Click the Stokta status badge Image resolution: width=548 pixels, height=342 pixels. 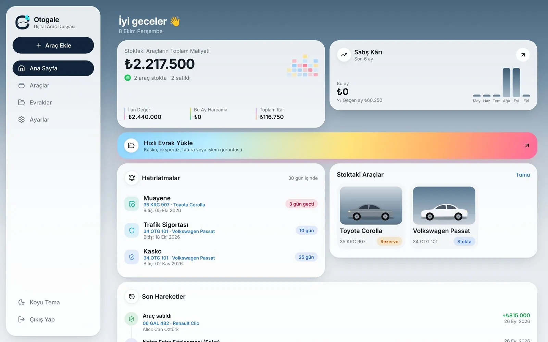click(464, 241)
